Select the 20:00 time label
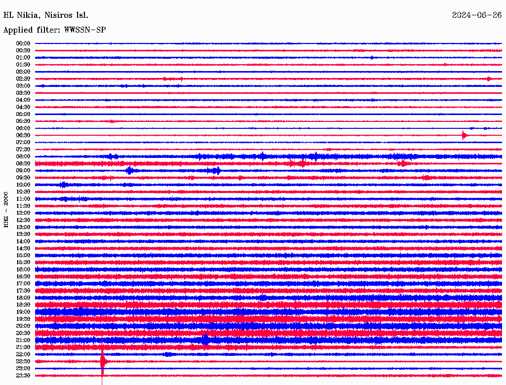 (x=23, y=326)
